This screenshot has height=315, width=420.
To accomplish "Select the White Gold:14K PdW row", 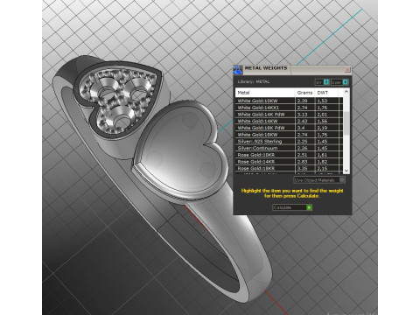I will click(x=289, y=115).
